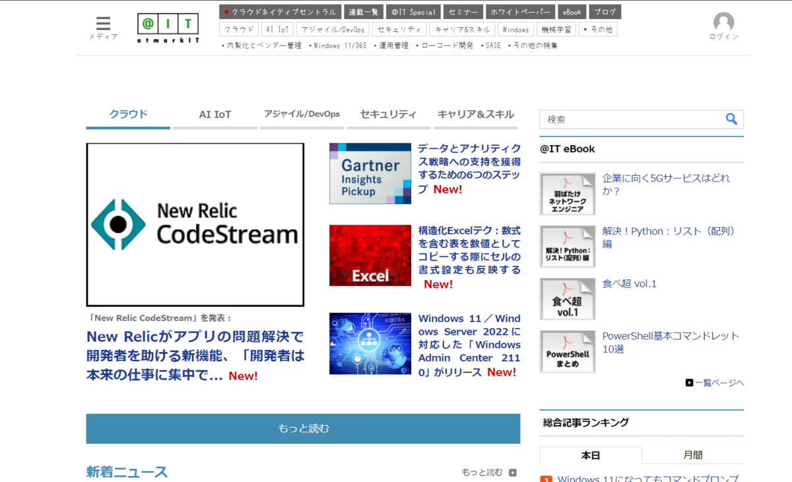Switch to the キャリア&スキル content tab
This screenshot has height=482, width=792.
pos(476,115)
